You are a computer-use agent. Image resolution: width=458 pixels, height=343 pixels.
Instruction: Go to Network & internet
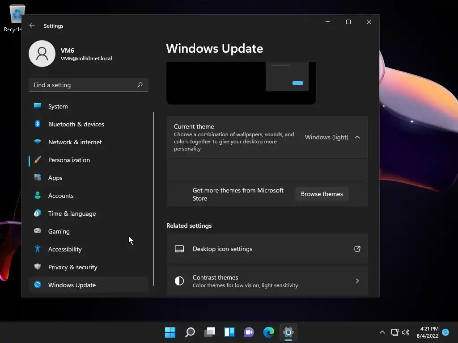(89, 142)
